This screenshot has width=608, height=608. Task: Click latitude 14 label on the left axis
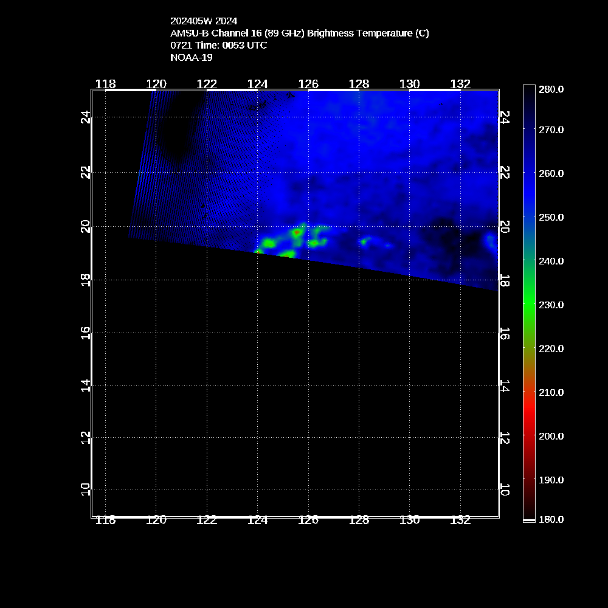86,385
